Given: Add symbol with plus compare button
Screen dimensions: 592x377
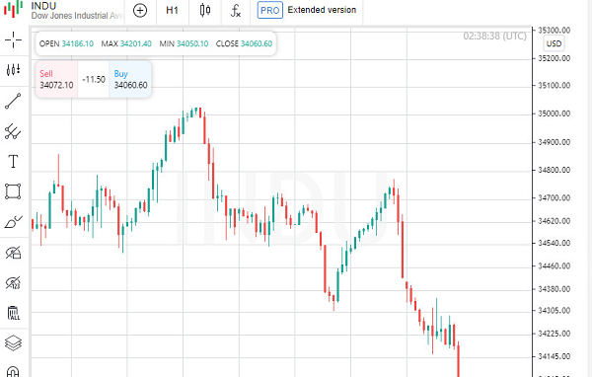Looking at the screenshot, I should coord(140,10).
